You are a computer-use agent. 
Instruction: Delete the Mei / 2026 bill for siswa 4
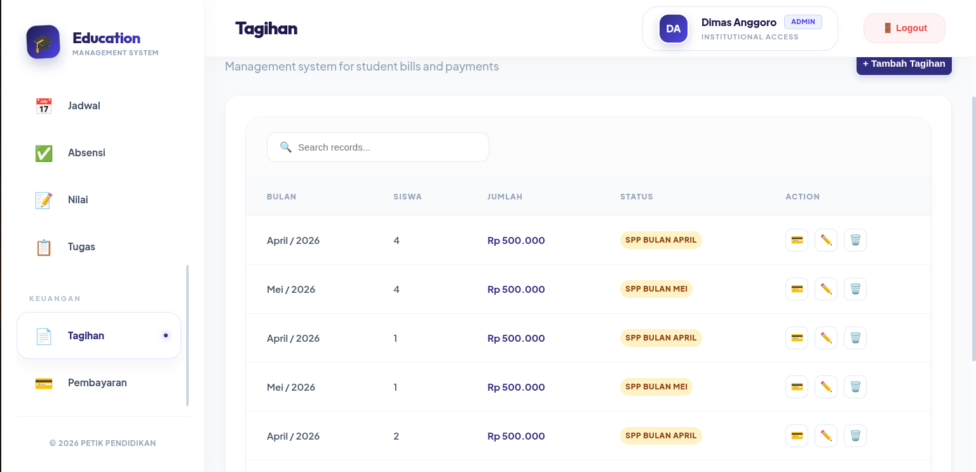855,289
